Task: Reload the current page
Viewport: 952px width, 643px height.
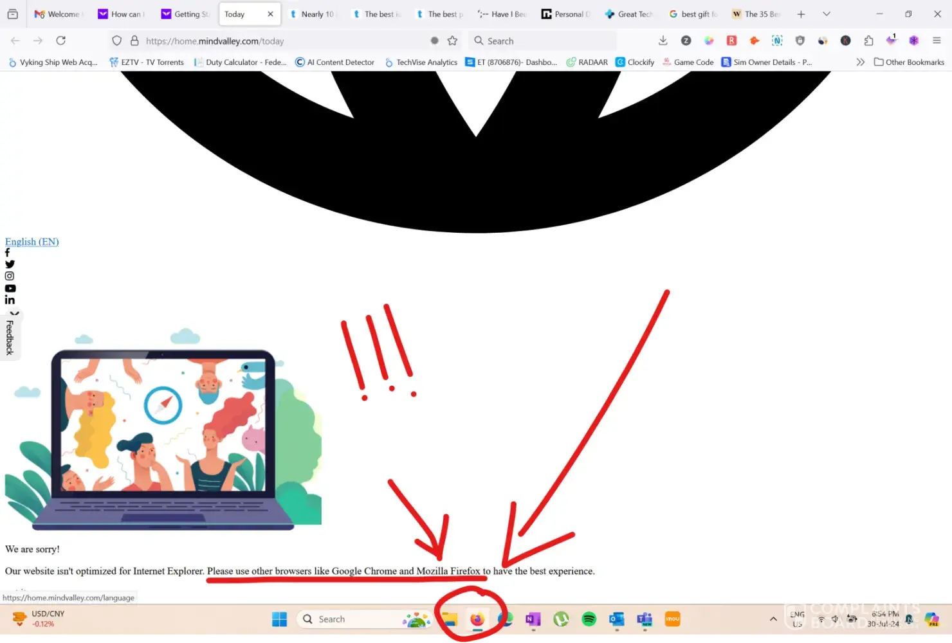Action: pyautogui.click(x=61, y=41)
